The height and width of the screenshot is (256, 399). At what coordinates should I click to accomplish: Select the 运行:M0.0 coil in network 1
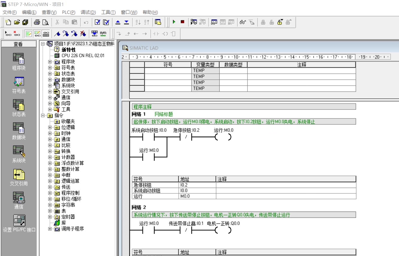click(223, 137)
